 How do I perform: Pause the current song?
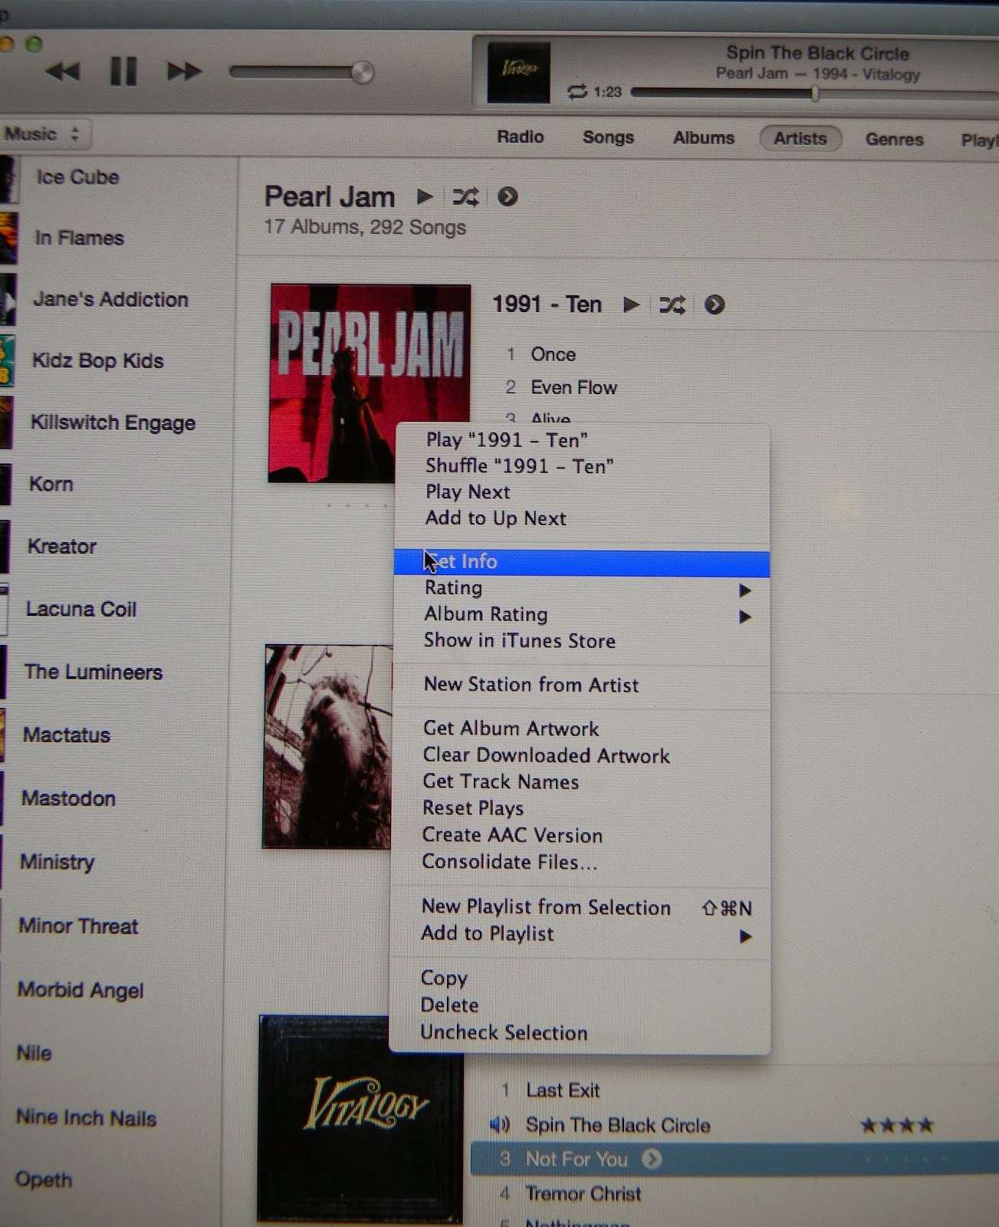click(x=123, y=71)
